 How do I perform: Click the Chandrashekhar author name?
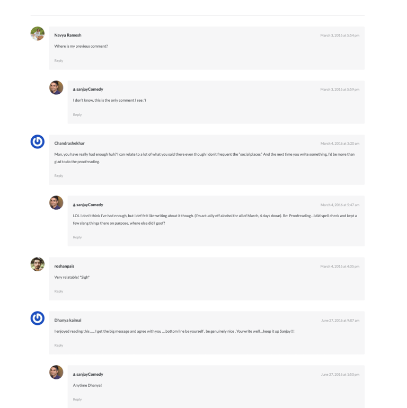coord(69,143)
